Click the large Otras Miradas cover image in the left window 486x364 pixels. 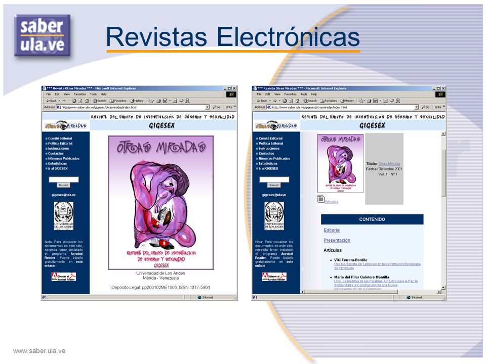coord(160,203)
